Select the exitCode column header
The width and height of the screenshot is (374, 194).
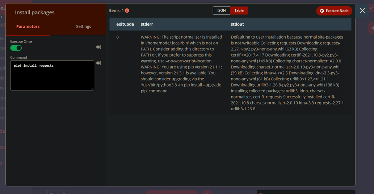(x=125, y=24)
